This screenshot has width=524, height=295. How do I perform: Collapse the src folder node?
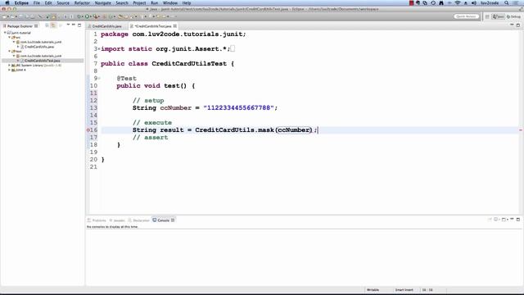[x=9, y=38]
